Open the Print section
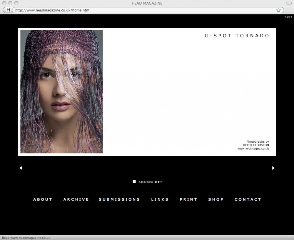294x240 pixels. 188,199
